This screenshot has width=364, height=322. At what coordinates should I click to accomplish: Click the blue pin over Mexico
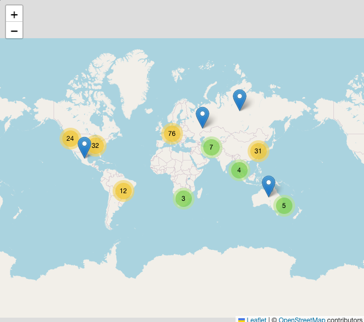pyautogui.click(x=84, y=148)
